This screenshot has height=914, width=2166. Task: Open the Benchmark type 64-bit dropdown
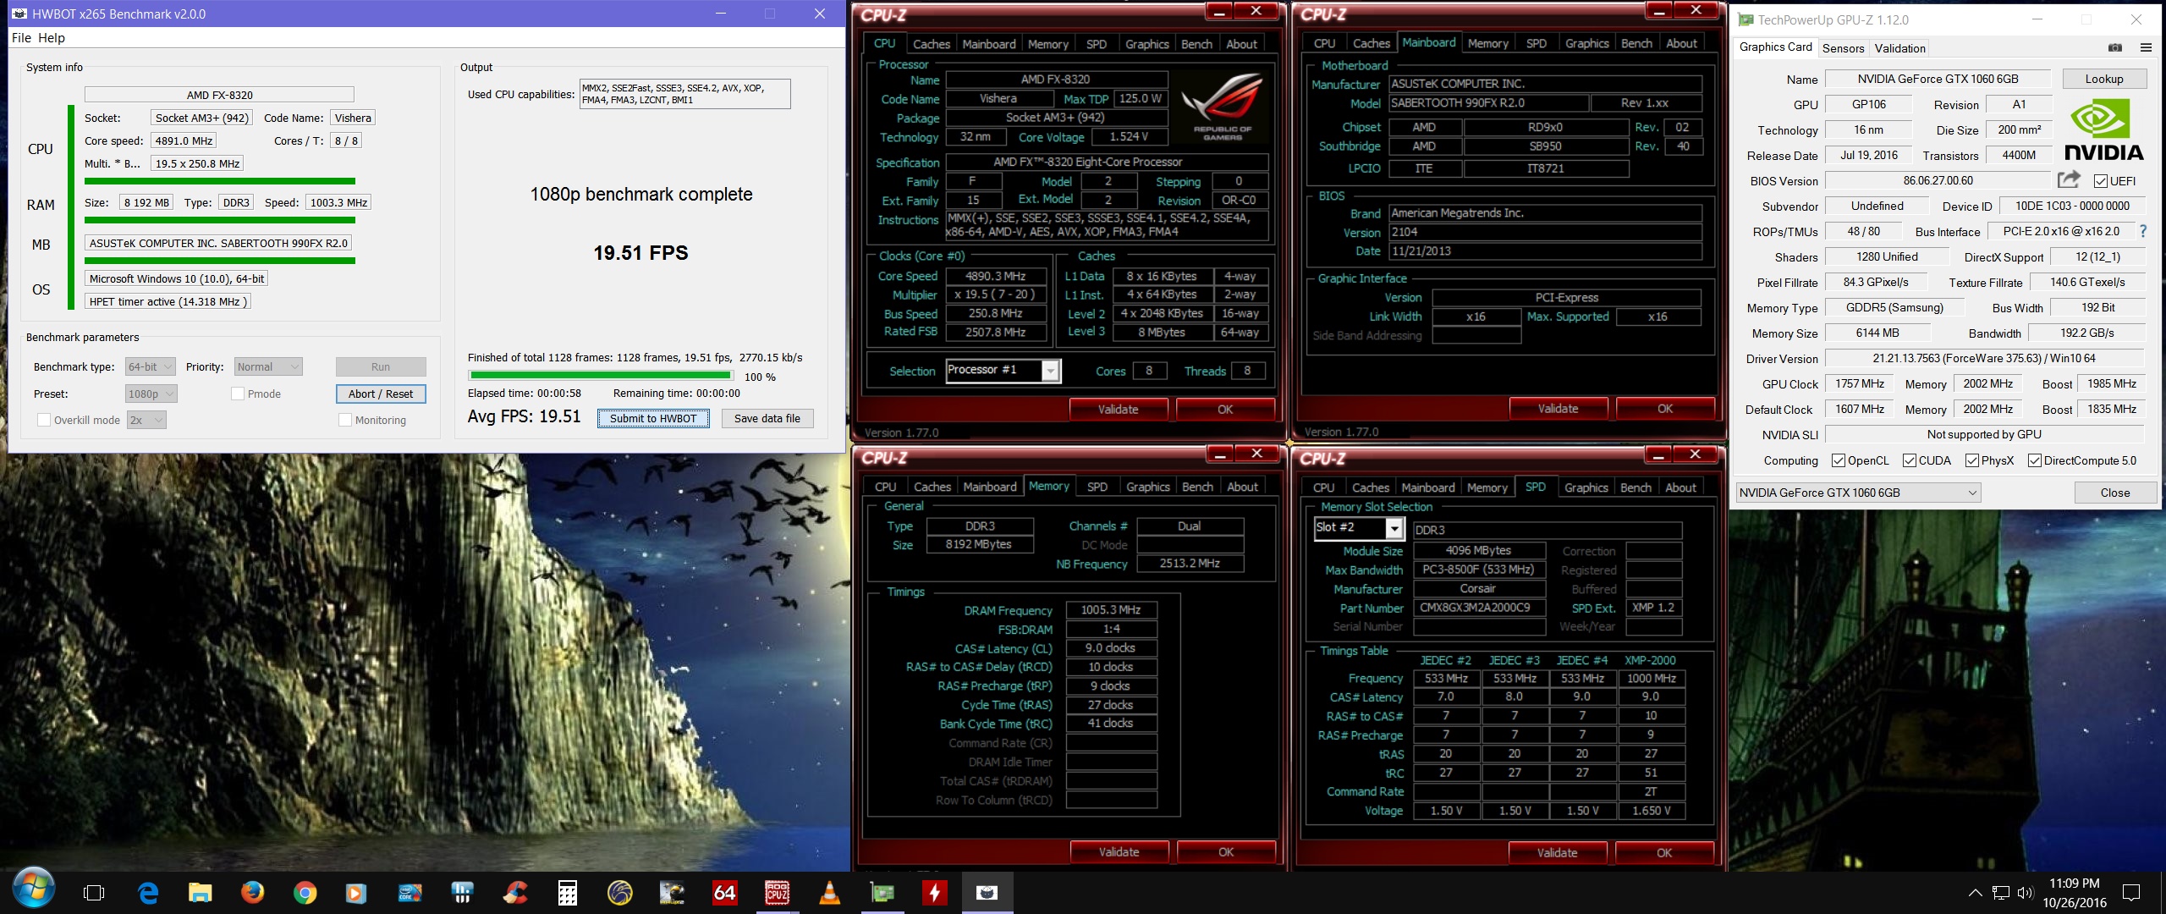150,366
